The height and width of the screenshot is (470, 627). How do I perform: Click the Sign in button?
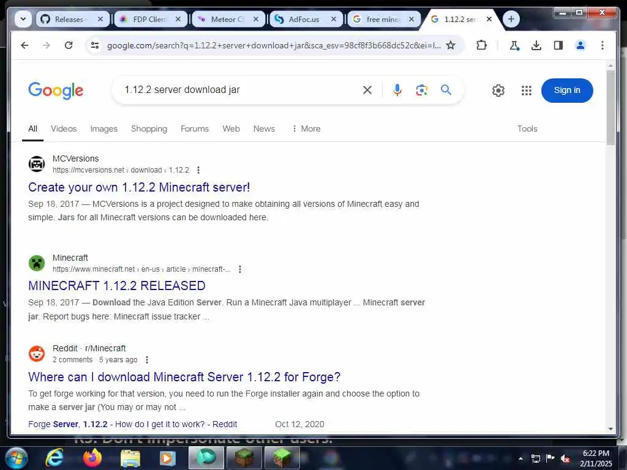coord(567,91)
